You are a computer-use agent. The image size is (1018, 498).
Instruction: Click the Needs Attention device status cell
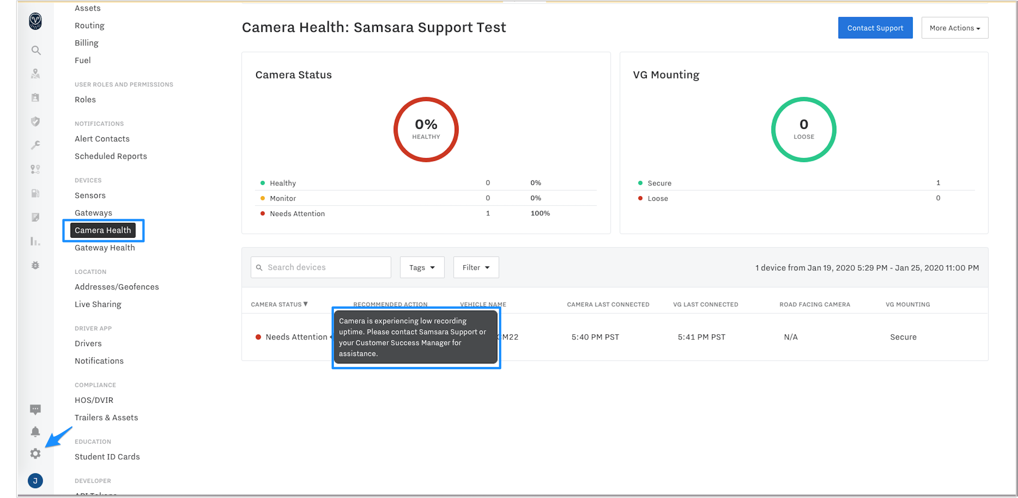(292, 337)
